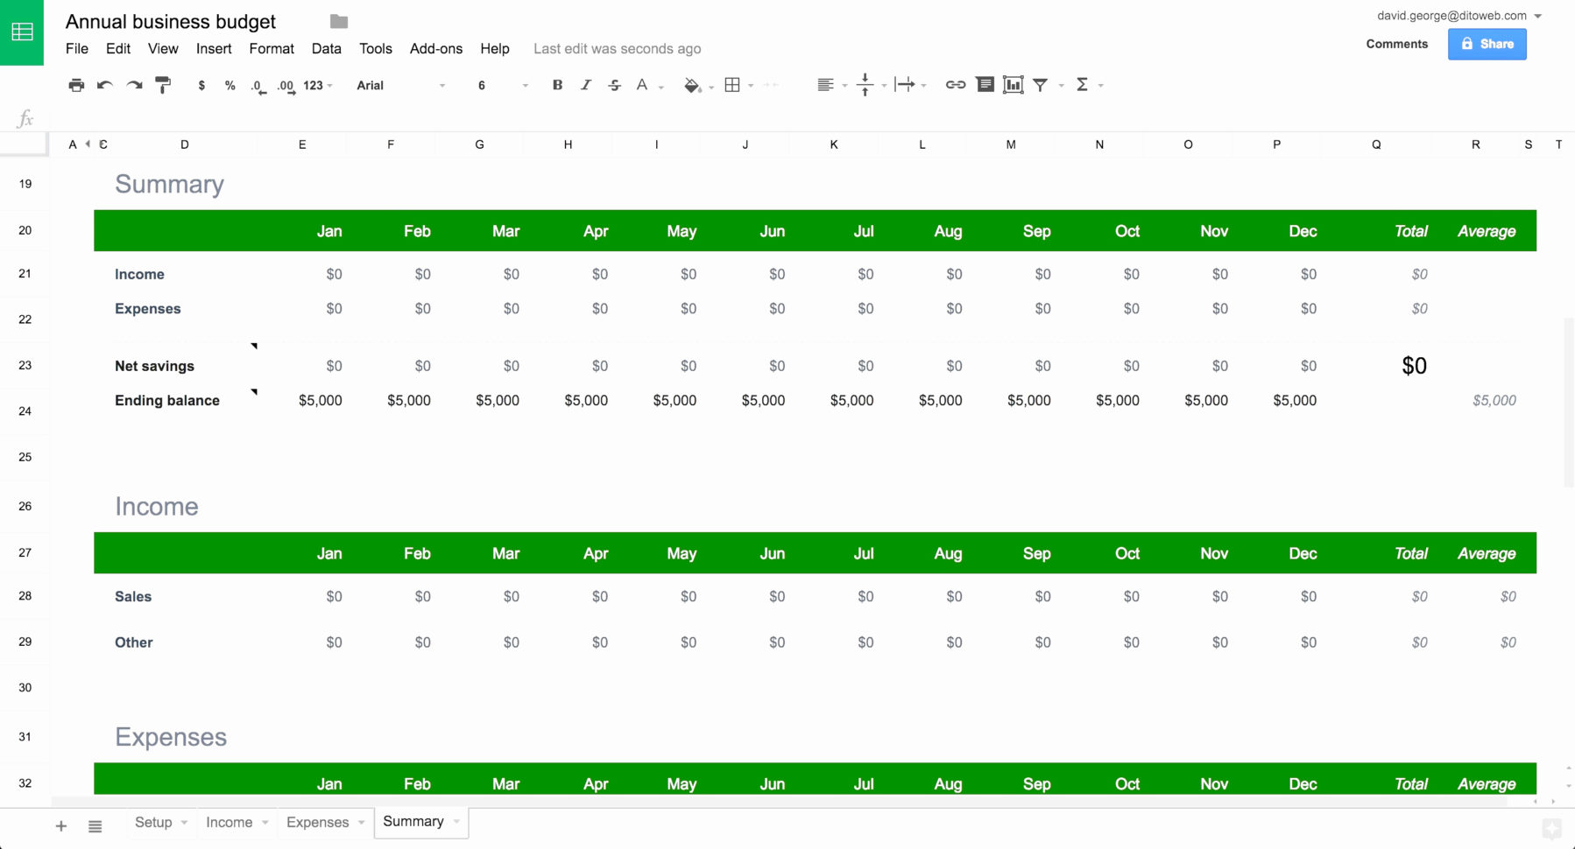Screen dimensions: 1575x849
Task: Select the Print icon
Action: coord(76,85)
